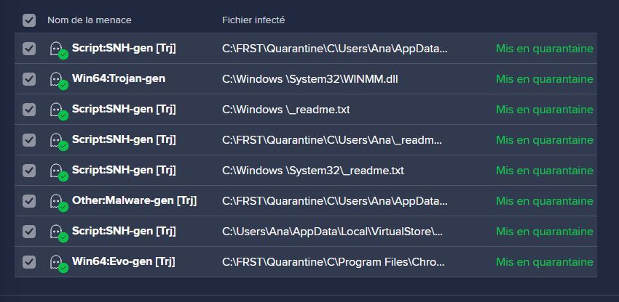The height and width of the screenshot is (302, 619).
Task: Uncheck the VirtualStore row checkbox
Action: click(x=29, y=232)
